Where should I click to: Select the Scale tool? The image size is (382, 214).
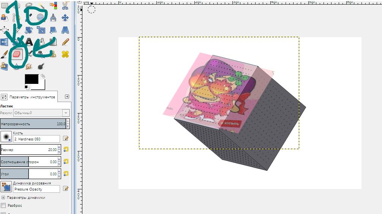pos(41,30)
